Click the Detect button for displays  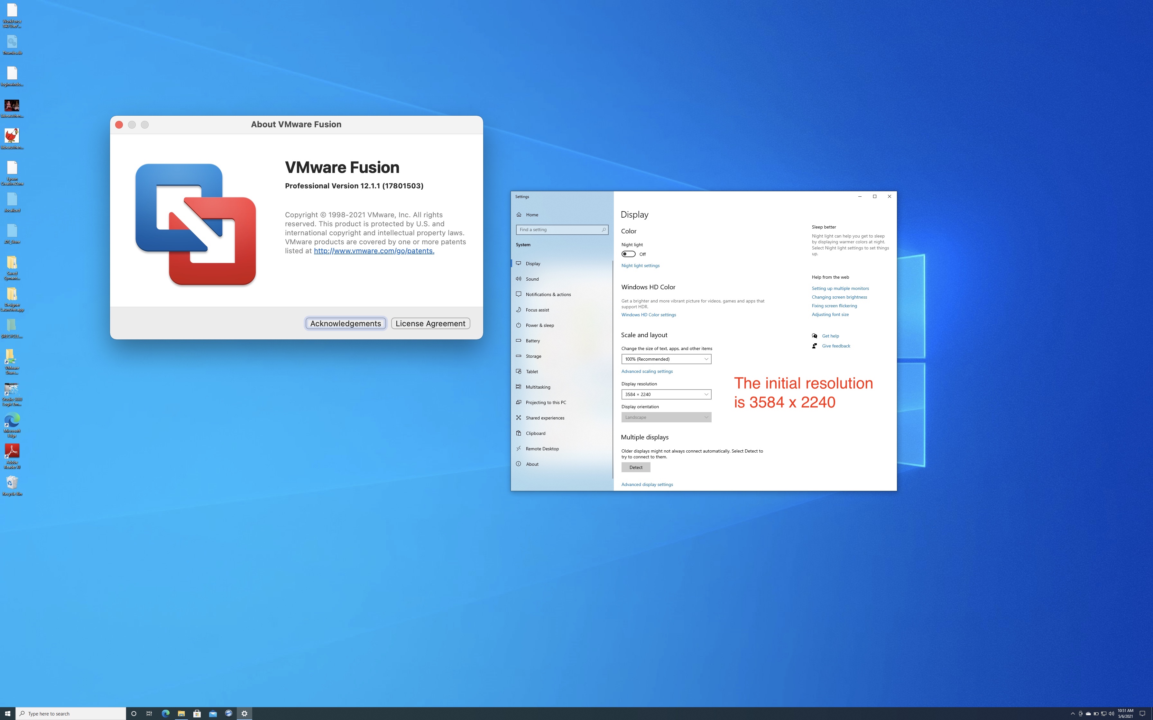point(636,467)
